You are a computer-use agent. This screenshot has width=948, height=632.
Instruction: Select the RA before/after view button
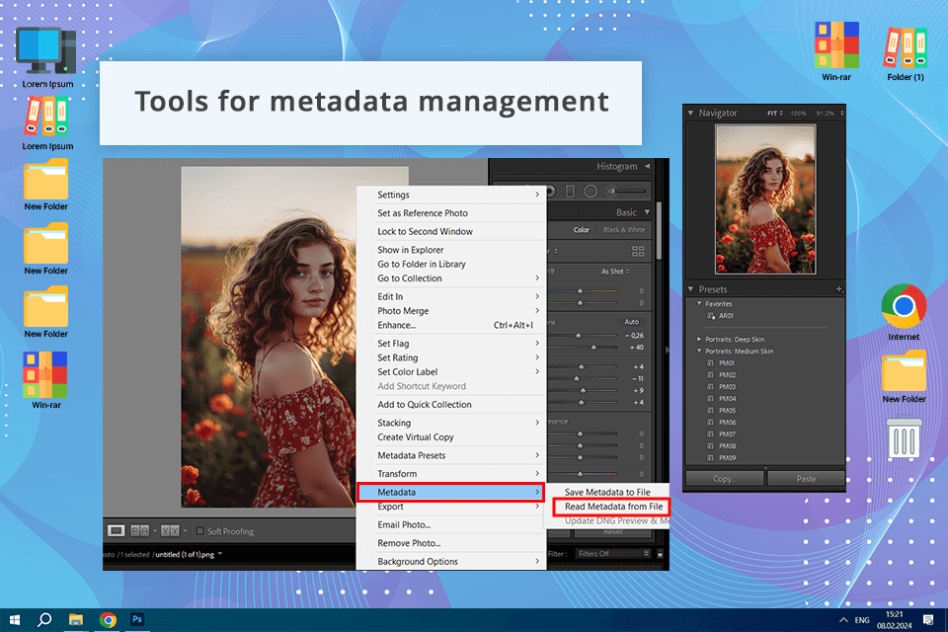click(x=139, y=530)
